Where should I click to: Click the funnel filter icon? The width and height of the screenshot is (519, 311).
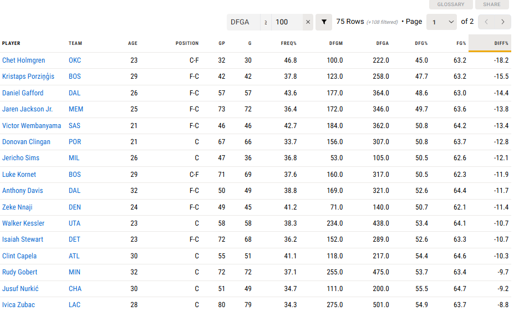tap(324, 22)
